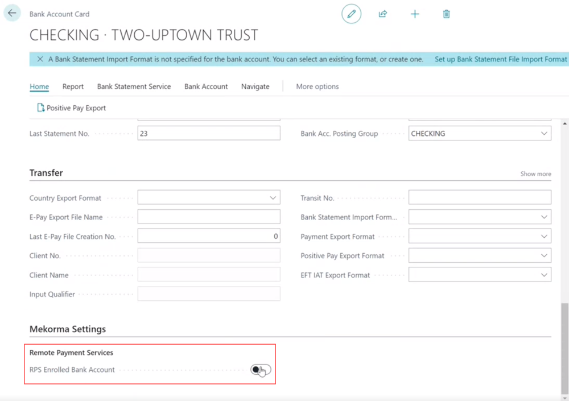Viewport: 569px width, 401px height.
Task: Click the edit (pencil) icon
Action: (x=351, y=14)
